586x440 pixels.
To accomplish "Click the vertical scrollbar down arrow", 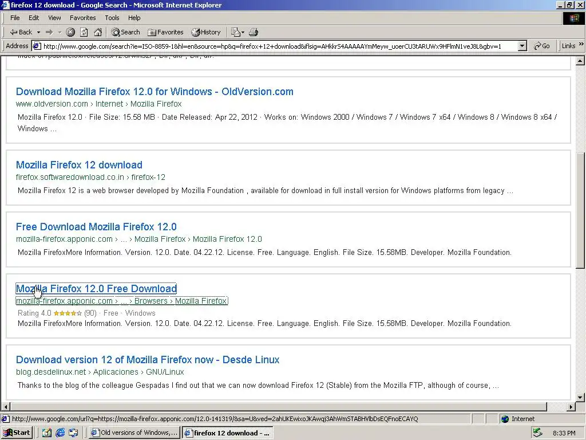I will coord(580,398).
